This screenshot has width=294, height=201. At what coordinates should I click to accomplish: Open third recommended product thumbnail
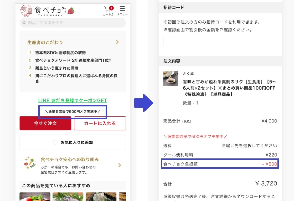point(101,197)
